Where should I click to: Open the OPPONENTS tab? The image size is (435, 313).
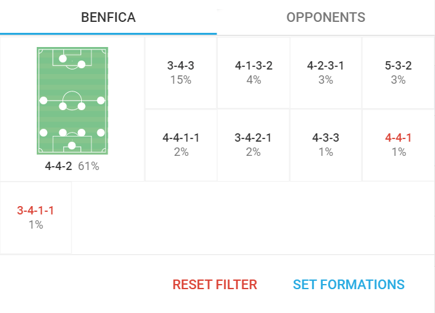coord(325,17)
